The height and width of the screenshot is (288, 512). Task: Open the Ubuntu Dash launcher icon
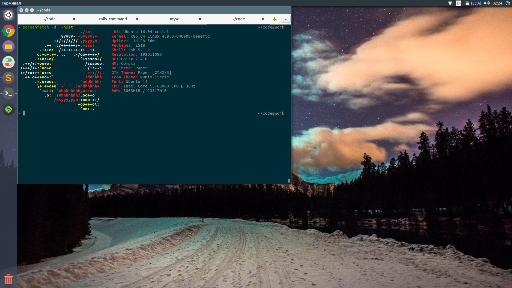coord(9,15)
